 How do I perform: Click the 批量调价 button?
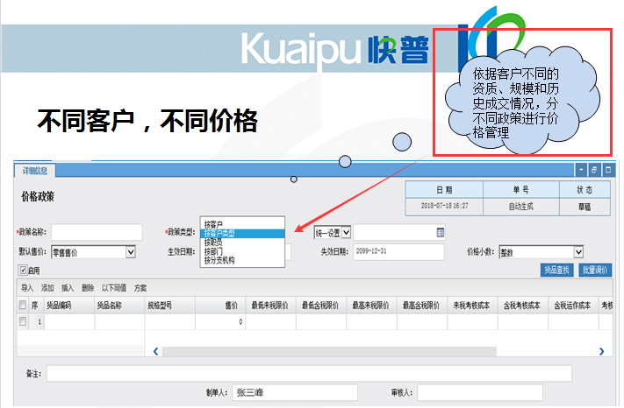(595, 271)
